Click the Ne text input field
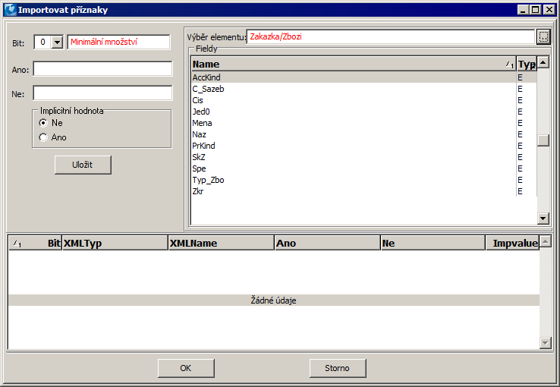The image size is (560, 387). (x=103, y=93)
